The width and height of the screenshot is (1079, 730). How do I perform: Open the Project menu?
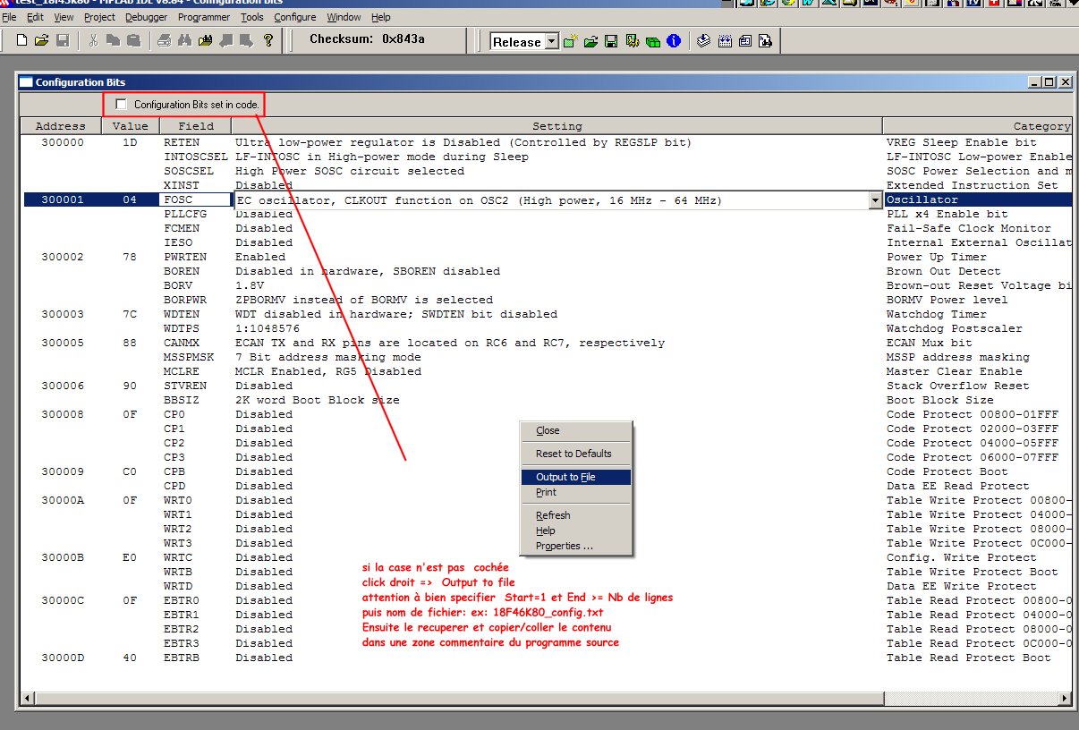click(99, 17)
